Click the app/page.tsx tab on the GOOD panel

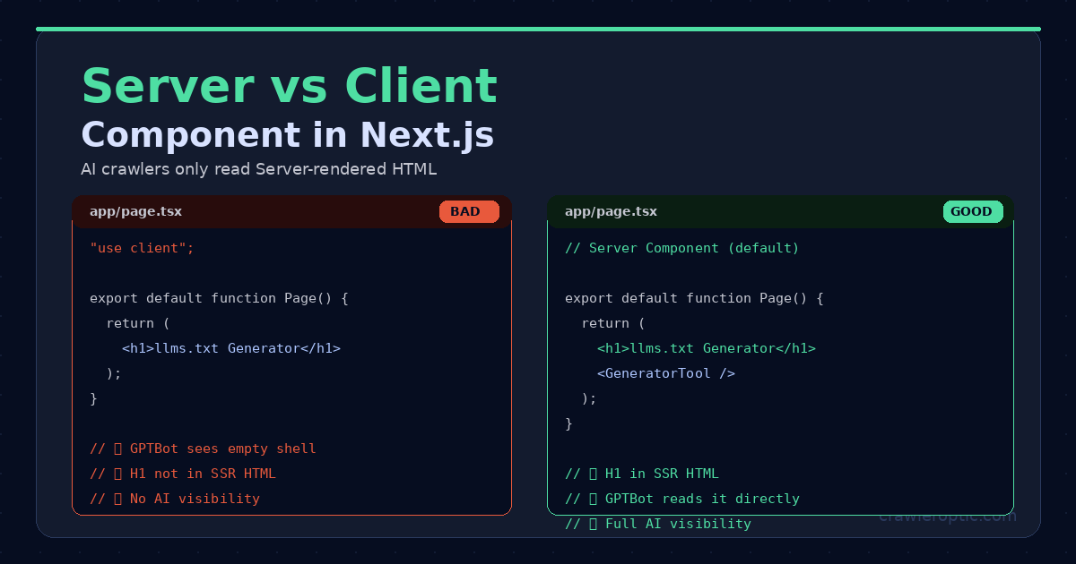pos(611,211)
